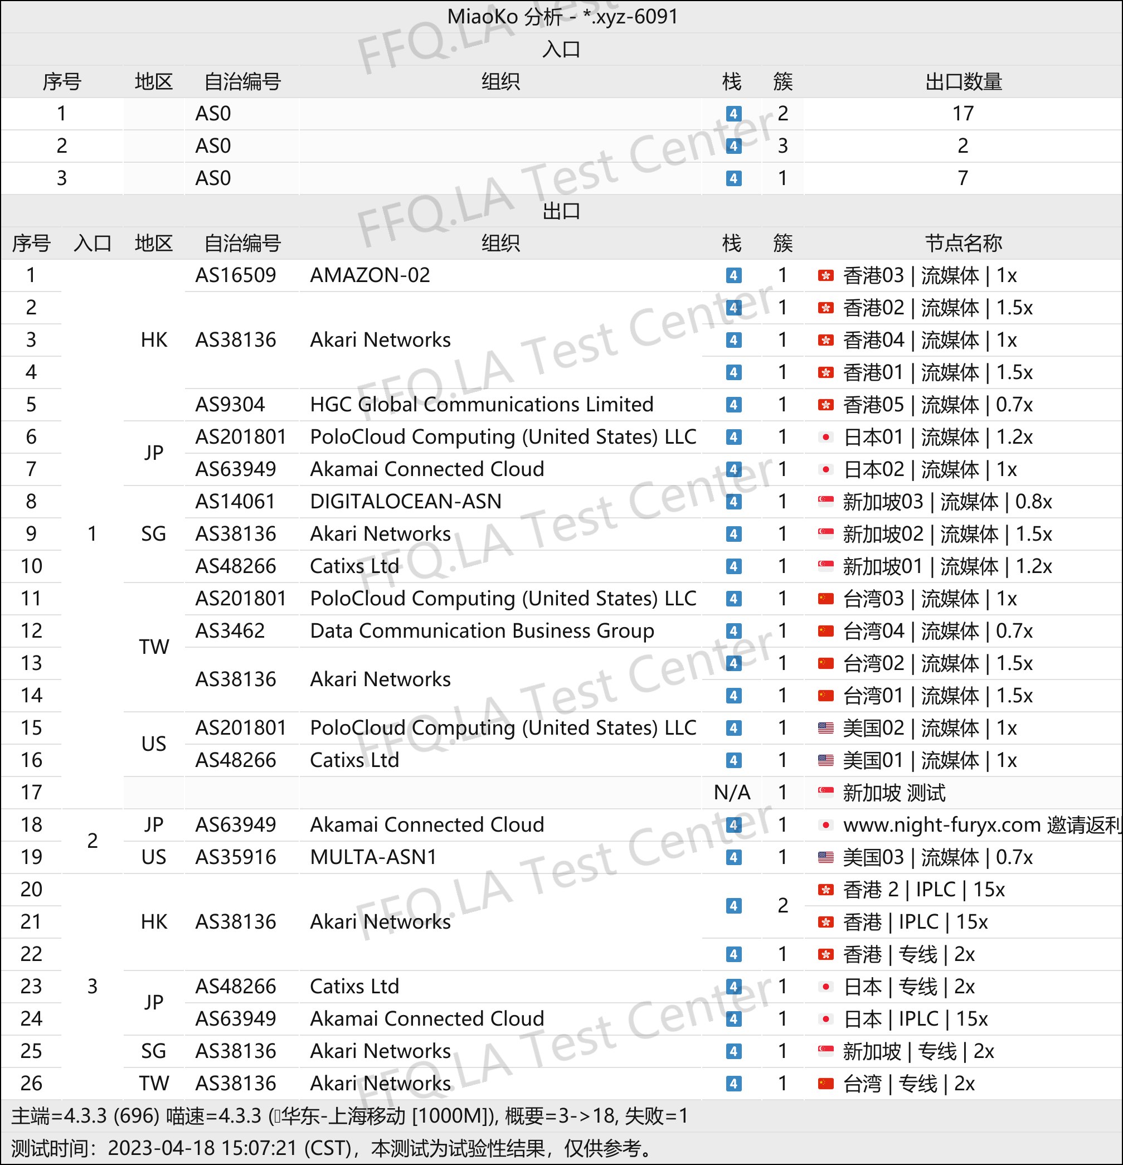Click the Hong Kong flag beside 香港03 | 流媒体 | 1x
The width and height of the screenshot is (1123, 1165).
825,275
